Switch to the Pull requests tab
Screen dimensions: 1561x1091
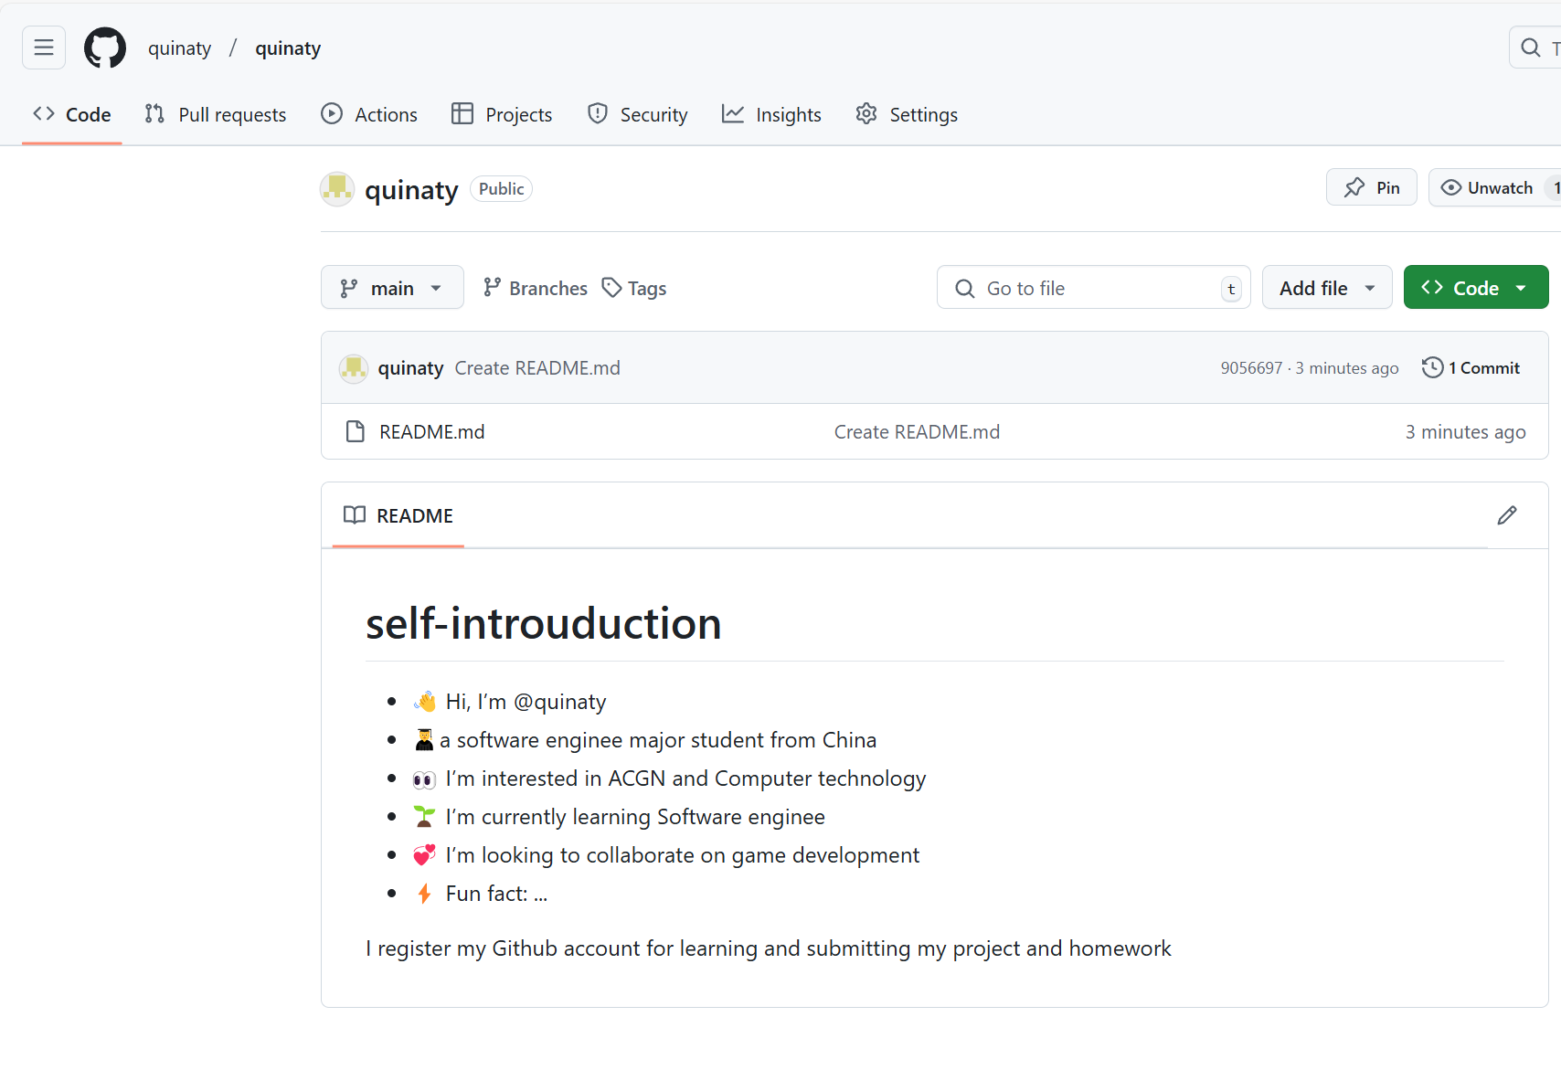[x=216, y=114]
